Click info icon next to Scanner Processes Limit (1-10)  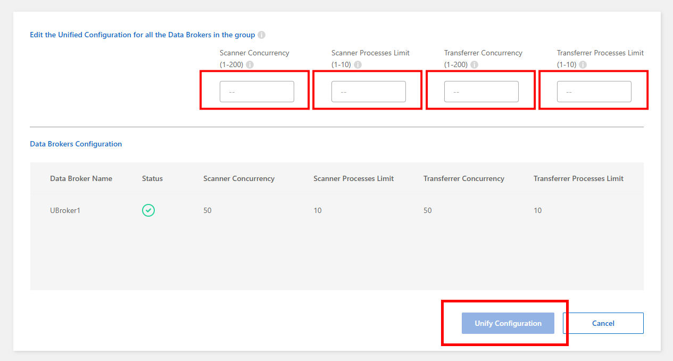click(x=358, y=65)
